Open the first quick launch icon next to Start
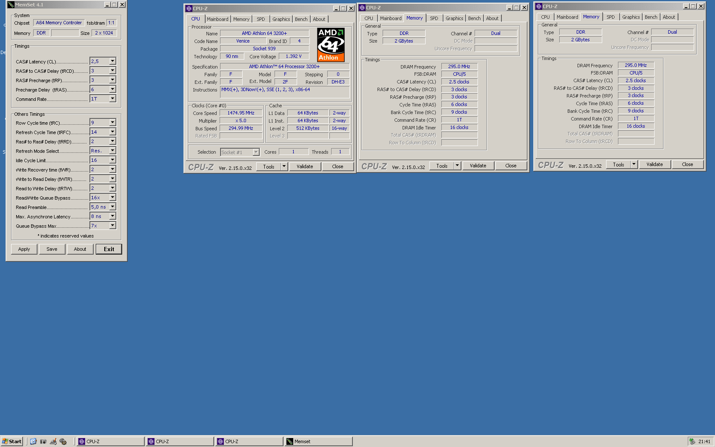The image size is (715, 447). pos(33,441)
